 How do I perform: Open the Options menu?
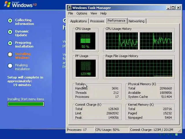click(82, 13)
